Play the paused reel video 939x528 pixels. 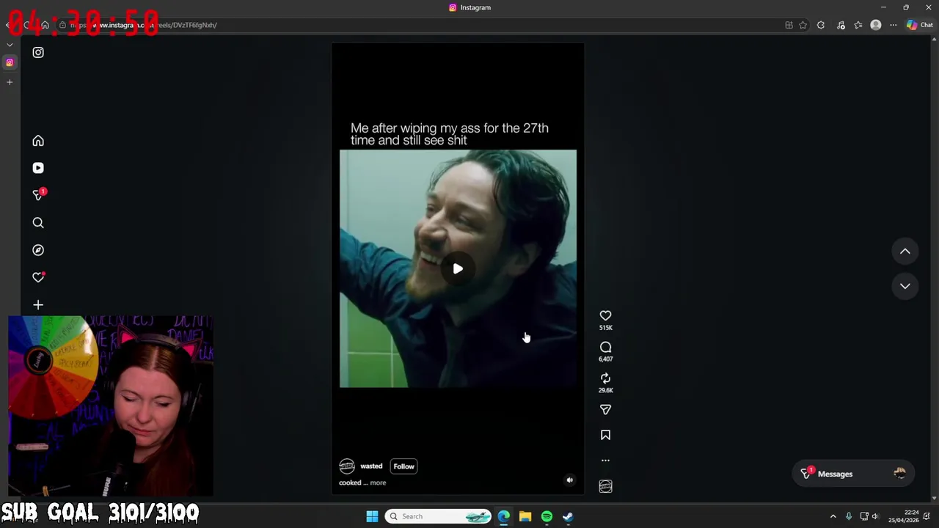pyautogui.click(x=458, y=269)
